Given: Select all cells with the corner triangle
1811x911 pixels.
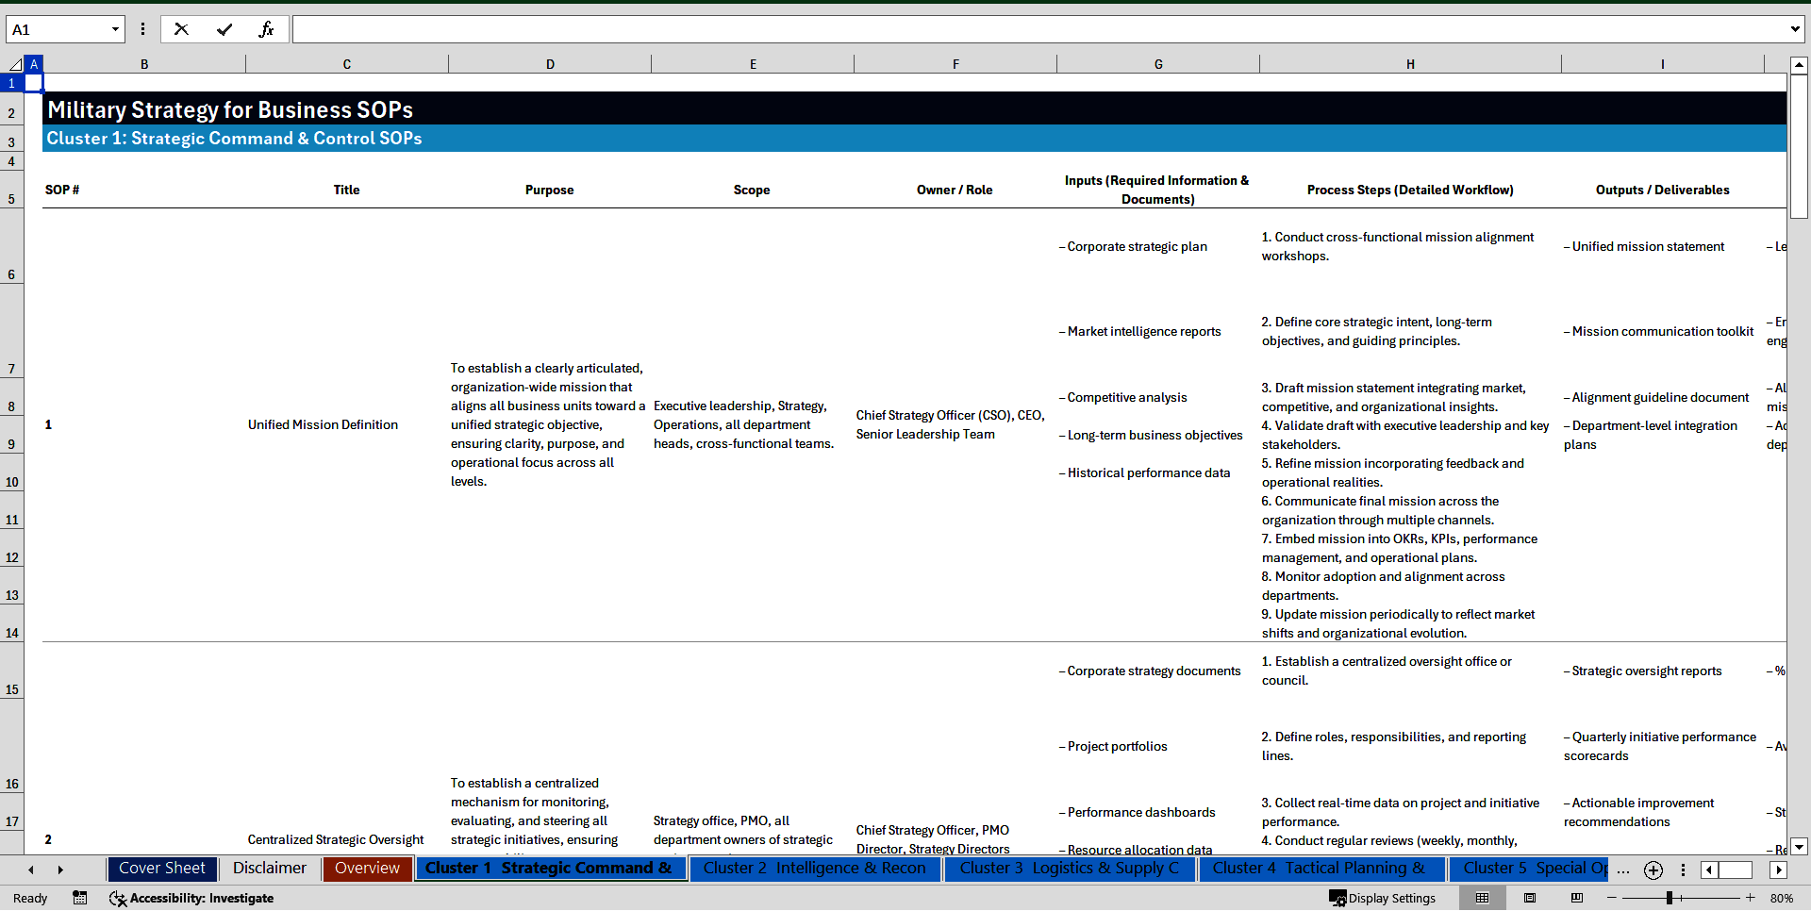Looking at the screenshot, I should (17, 63).
